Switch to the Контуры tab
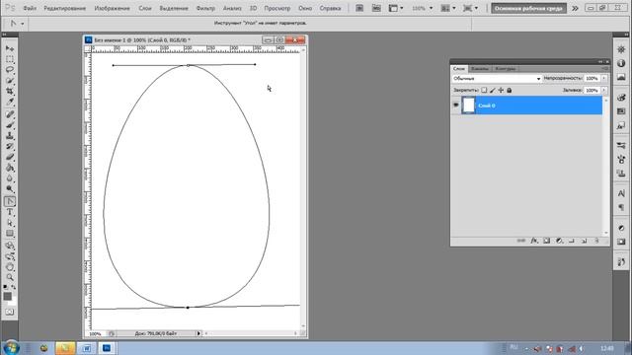632x355 pixels. (505, 69)
